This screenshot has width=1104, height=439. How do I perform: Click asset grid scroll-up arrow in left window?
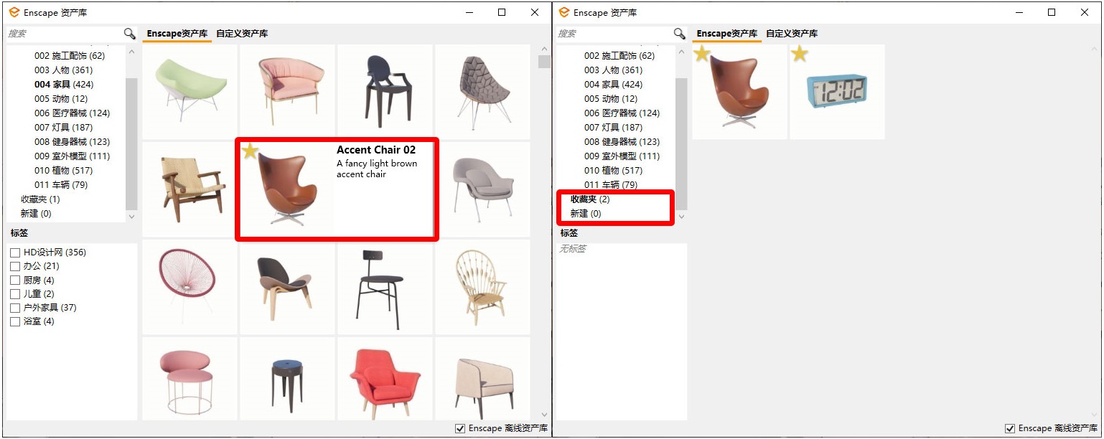(544, 49)
